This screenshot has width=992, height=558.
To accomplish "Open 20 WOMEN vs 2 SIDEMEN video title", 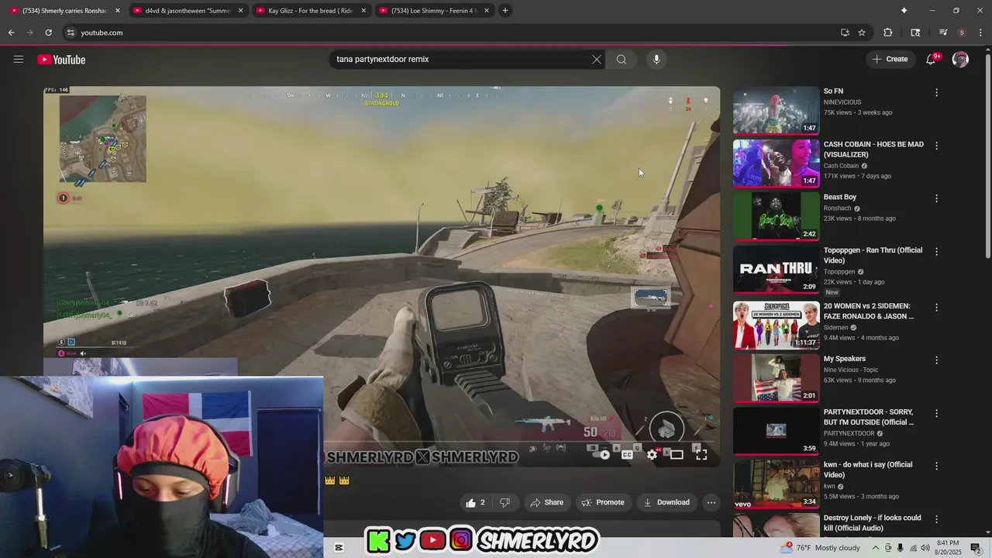I will (x=869, y=311).
